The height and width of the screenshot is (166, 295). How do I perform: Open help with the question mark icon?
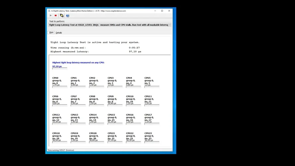pyautogui.click(x=68, y=16)
